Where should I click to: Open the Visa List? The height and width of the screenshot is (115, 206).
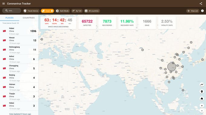click(x=193, y=11)
